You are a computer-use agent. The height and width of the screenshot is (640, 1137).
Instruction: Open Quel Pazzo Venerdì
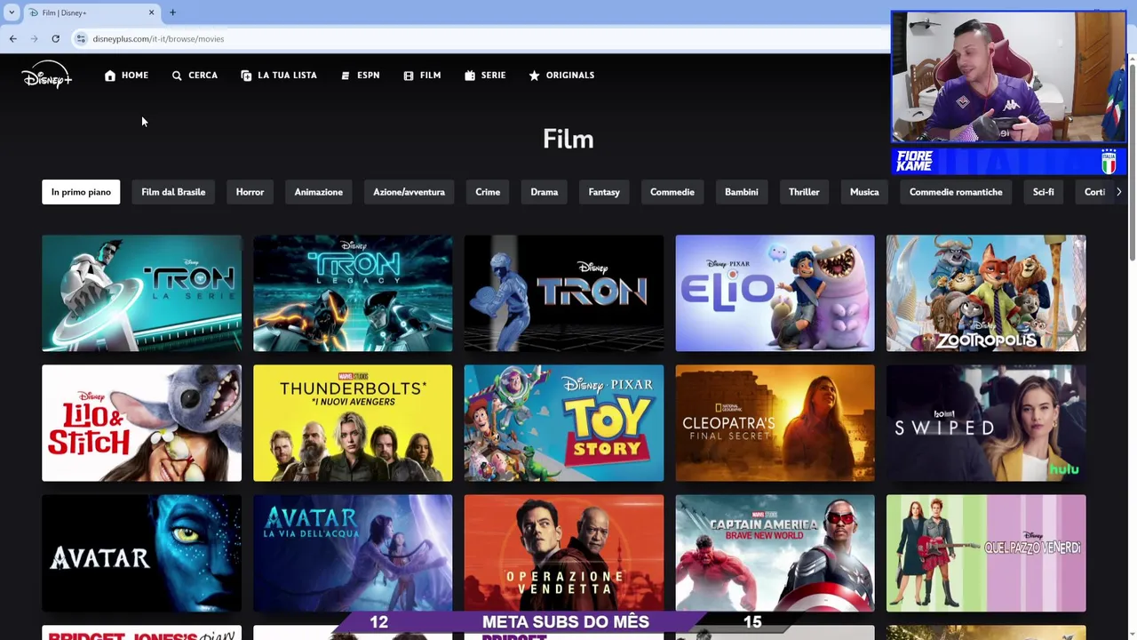click(986, 553)
